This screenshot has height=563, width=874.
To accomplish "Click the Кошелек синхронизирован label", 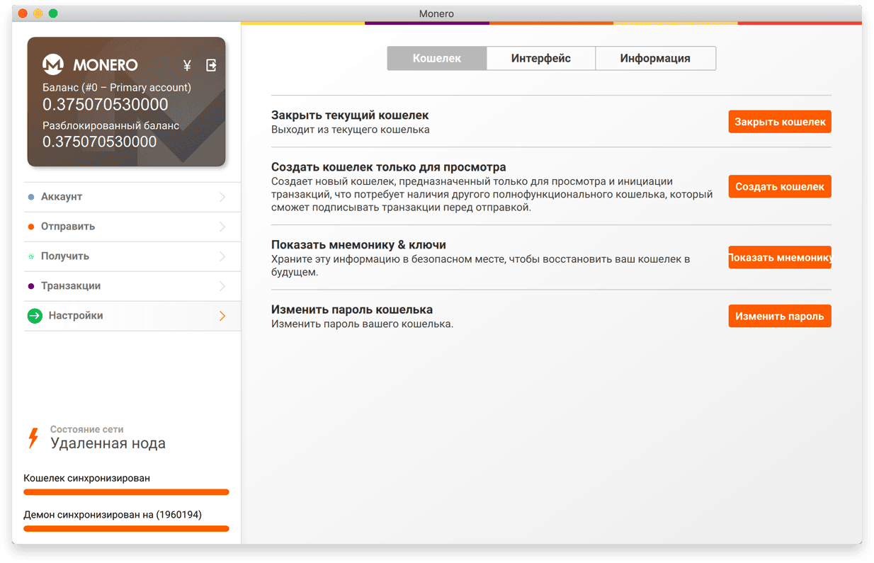I will click(86, 478).
